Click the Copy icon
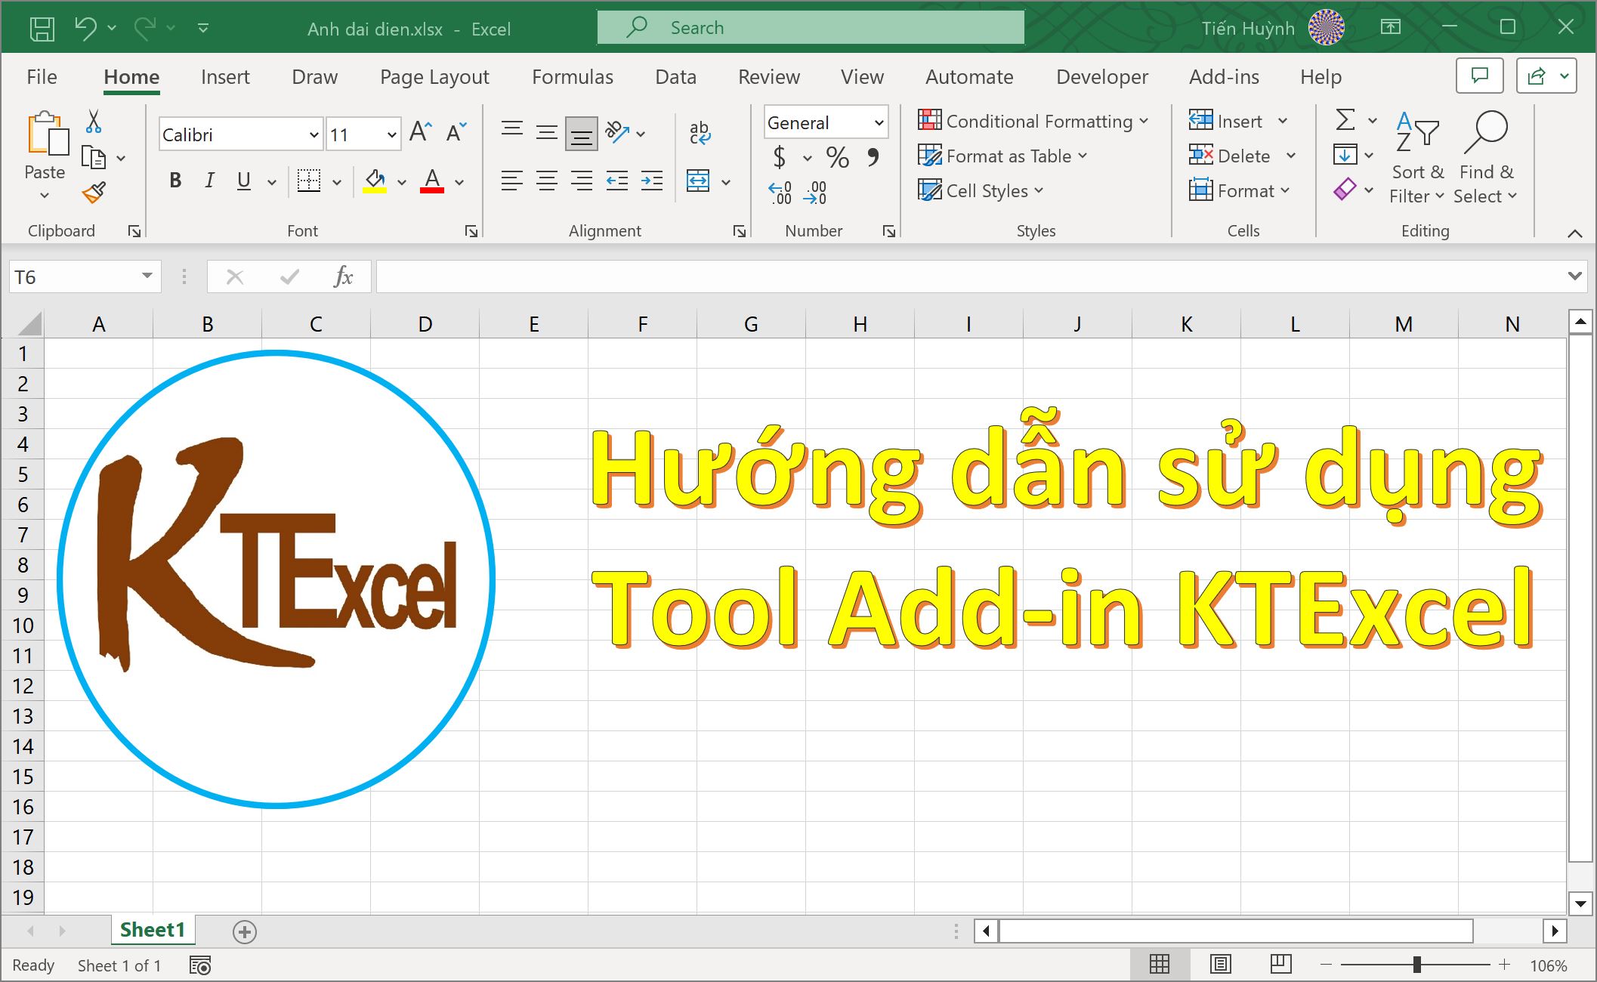1597x982 pixels. point(94,157)
